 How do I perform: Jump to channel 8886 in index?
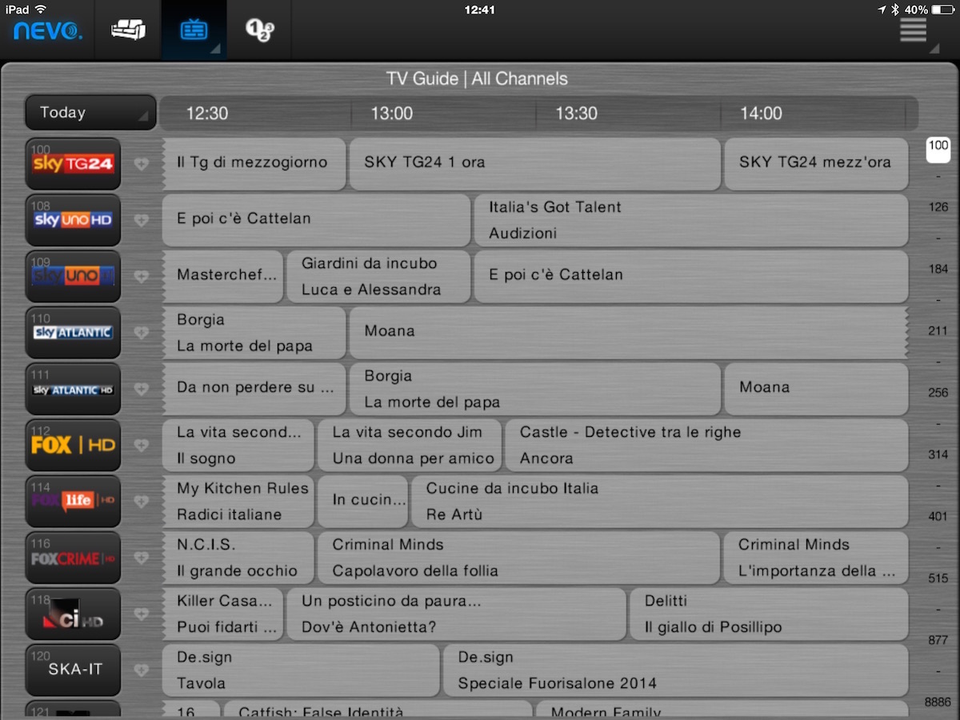pos(938,702)
